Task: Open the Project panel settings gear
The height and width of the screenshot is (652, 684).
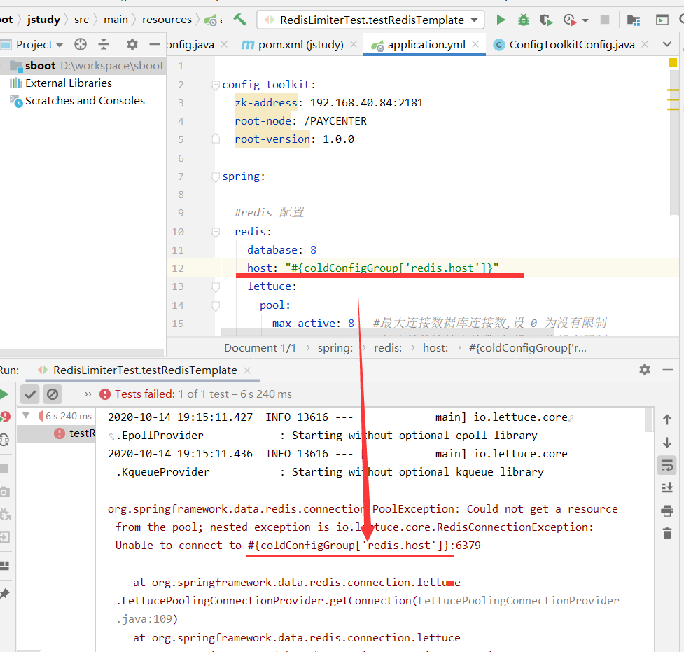Action: (132, 44)
